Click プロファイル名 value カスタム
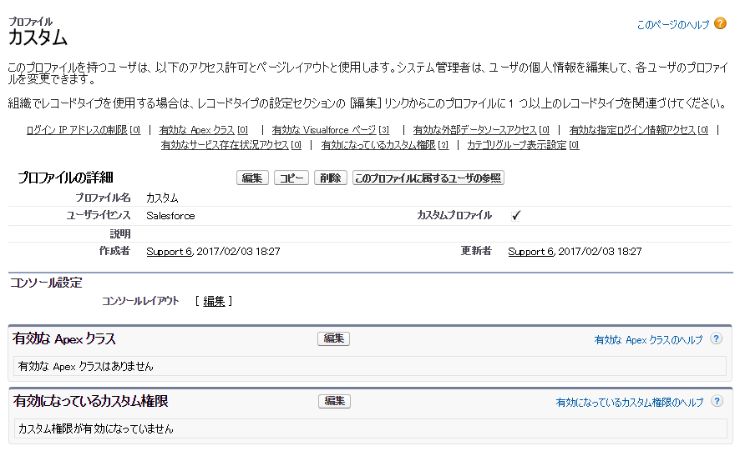Image resolution: width=740 pixels, height=451 pixels. click(x=162, y=198)
